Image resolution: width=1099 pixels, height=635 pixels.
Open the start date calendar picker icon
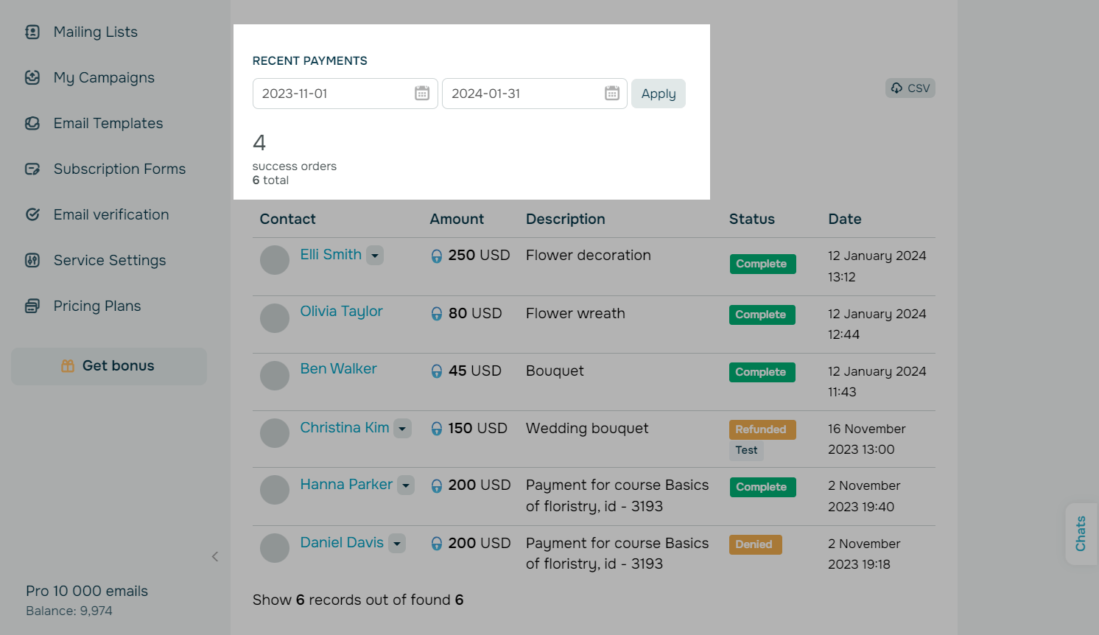[422, 94]
